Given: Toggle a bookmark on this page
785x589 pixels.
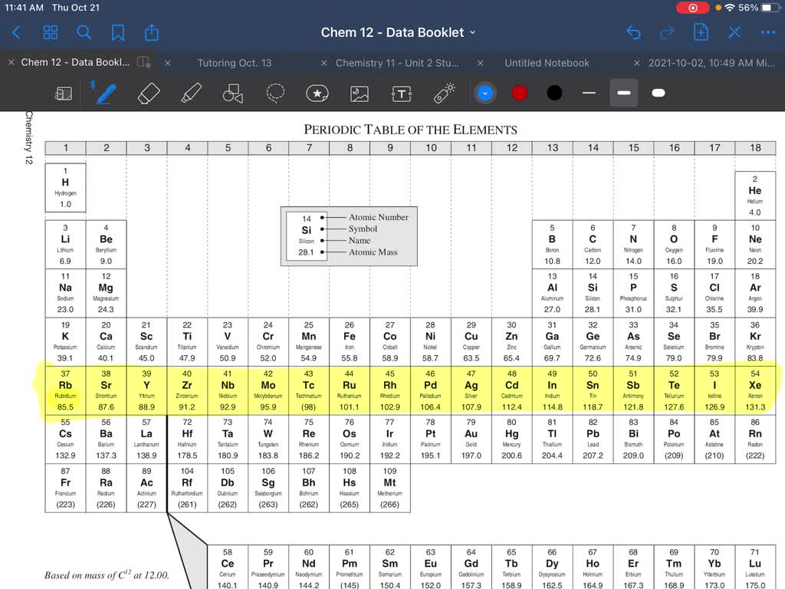Looking at the screenshot, I should coord(117,32).
